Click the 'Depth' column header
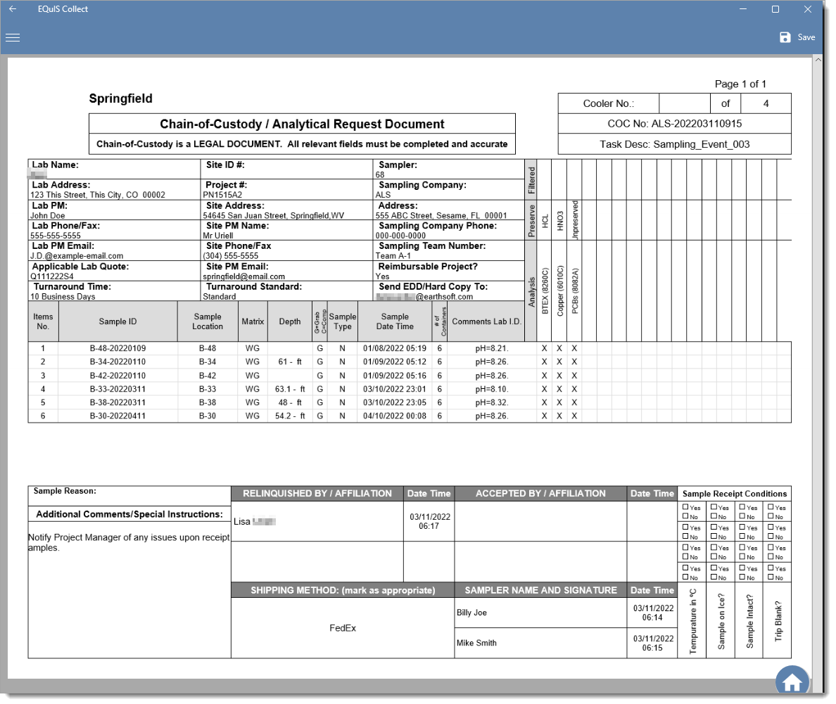This screenshot has width=836, height=704. [290, 322]
